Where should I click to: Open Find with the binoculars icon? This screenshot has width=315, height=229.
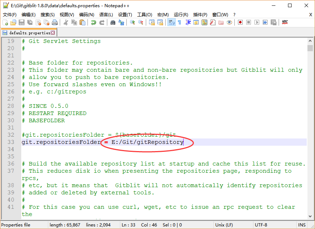[x=113, y=22]
